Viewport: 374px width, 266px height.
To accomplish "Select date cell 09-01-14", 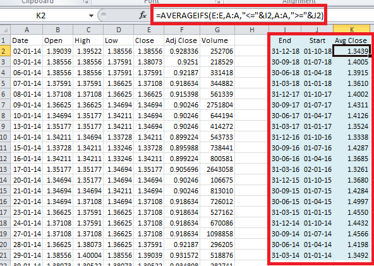I will click(27, 105).
